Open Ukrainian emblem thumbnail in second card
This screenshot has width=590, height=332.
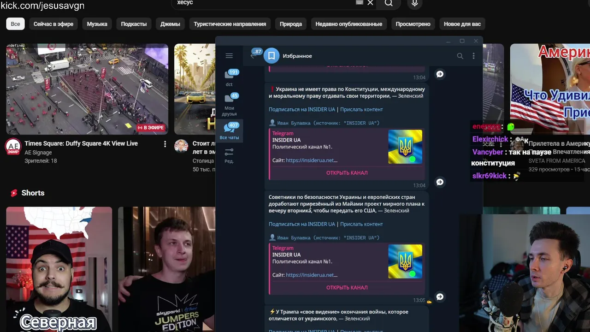(405, 261)
